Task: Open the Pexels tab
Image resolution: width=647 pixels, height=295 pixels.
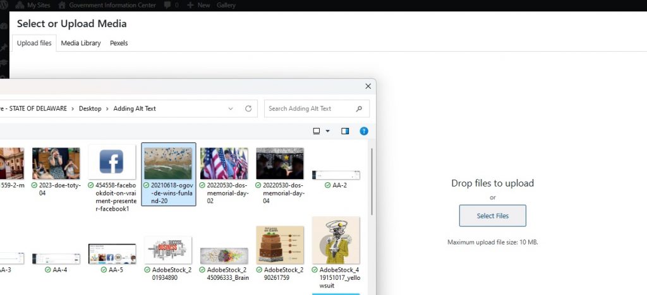Action: coord(119,43)
